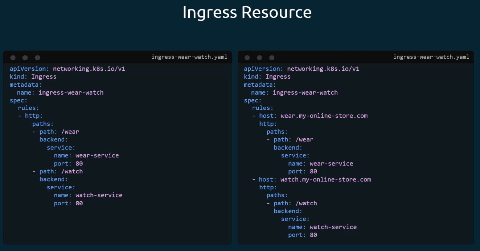This screenshot has width=480, height=251.
Task: Click the first gray dot in right code window
Action: click(247, 58)
